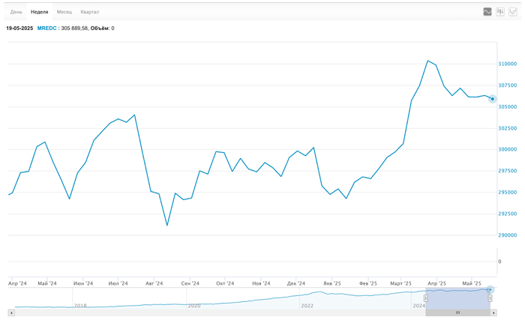
Task: Jump to 2018 in the navigator timeline
Action: 80,306
